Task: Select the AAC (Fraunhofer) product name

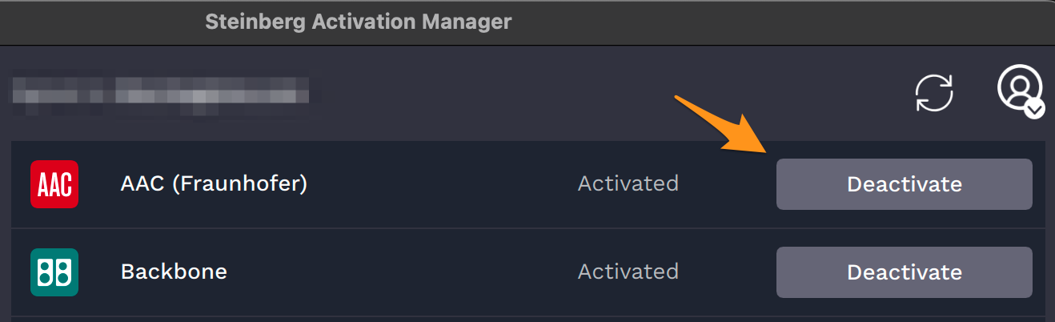Action: 214,183
